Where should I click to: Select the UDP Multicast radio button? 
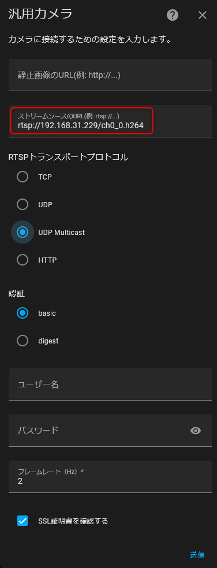tap(23, 232)
